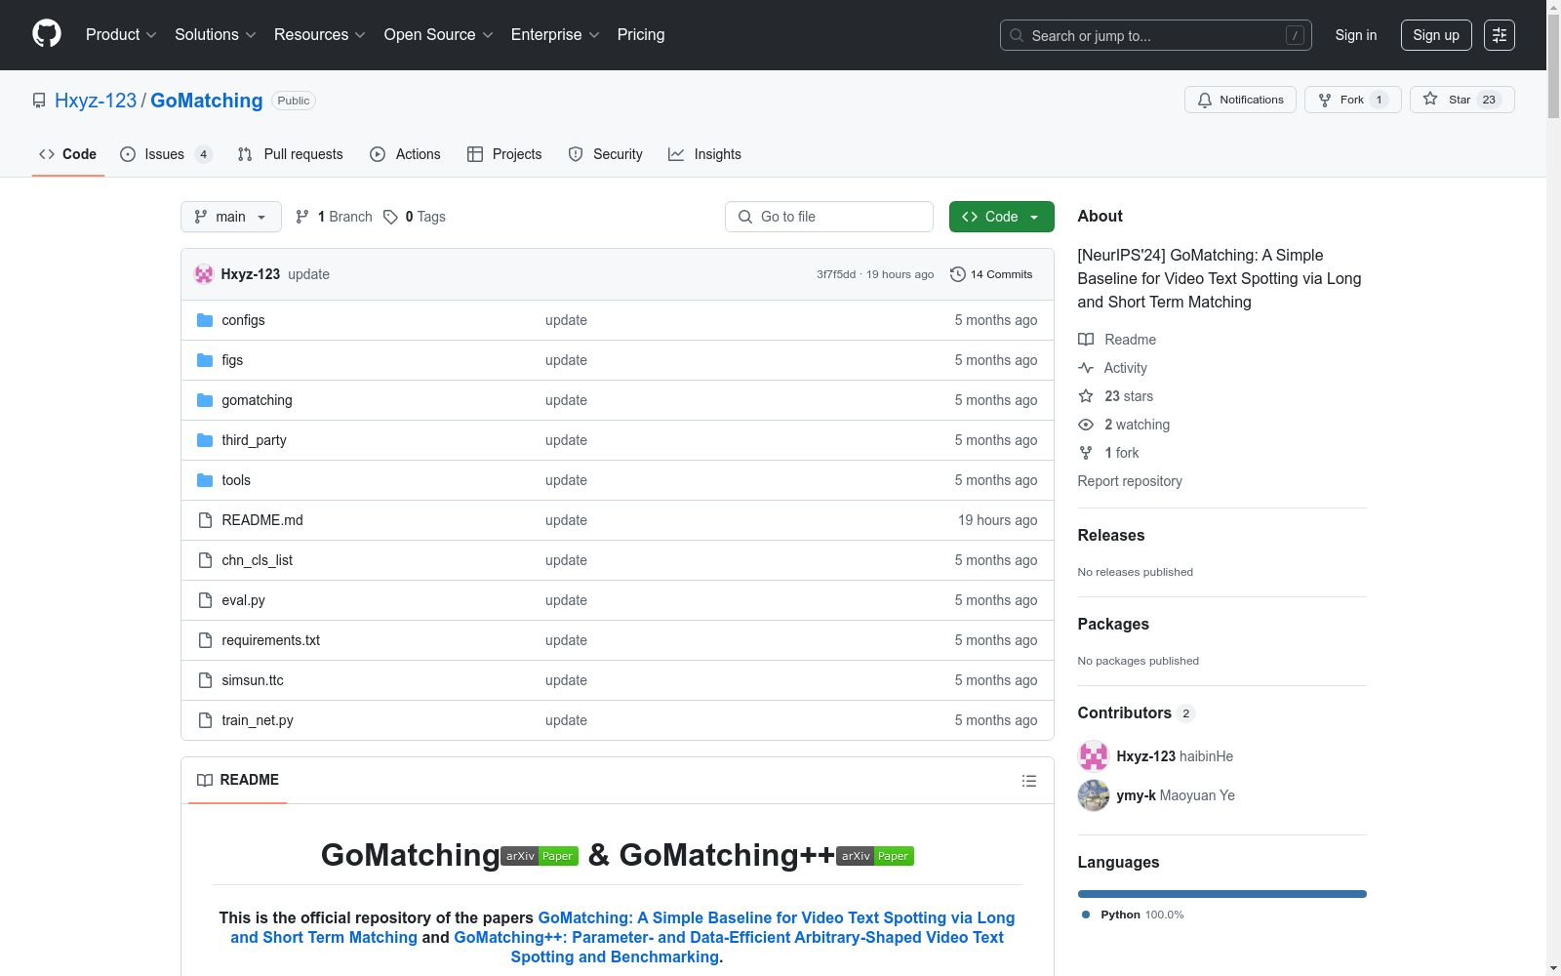Click the gomatching folder icon
This screenshot has width=1561, height=976.
pos(205,400)
